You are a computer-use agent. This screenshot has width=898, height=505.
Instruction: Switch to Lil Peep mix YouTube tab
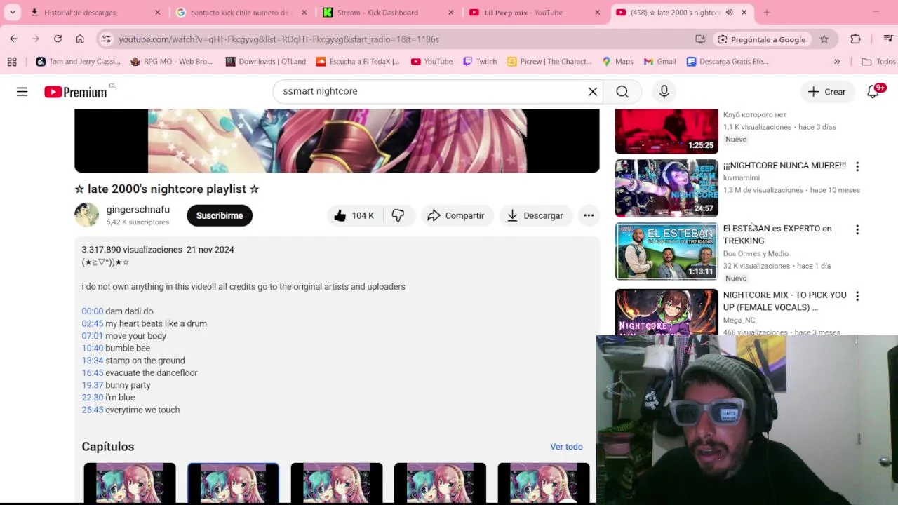pyautogui.click(x=534, y=13)
